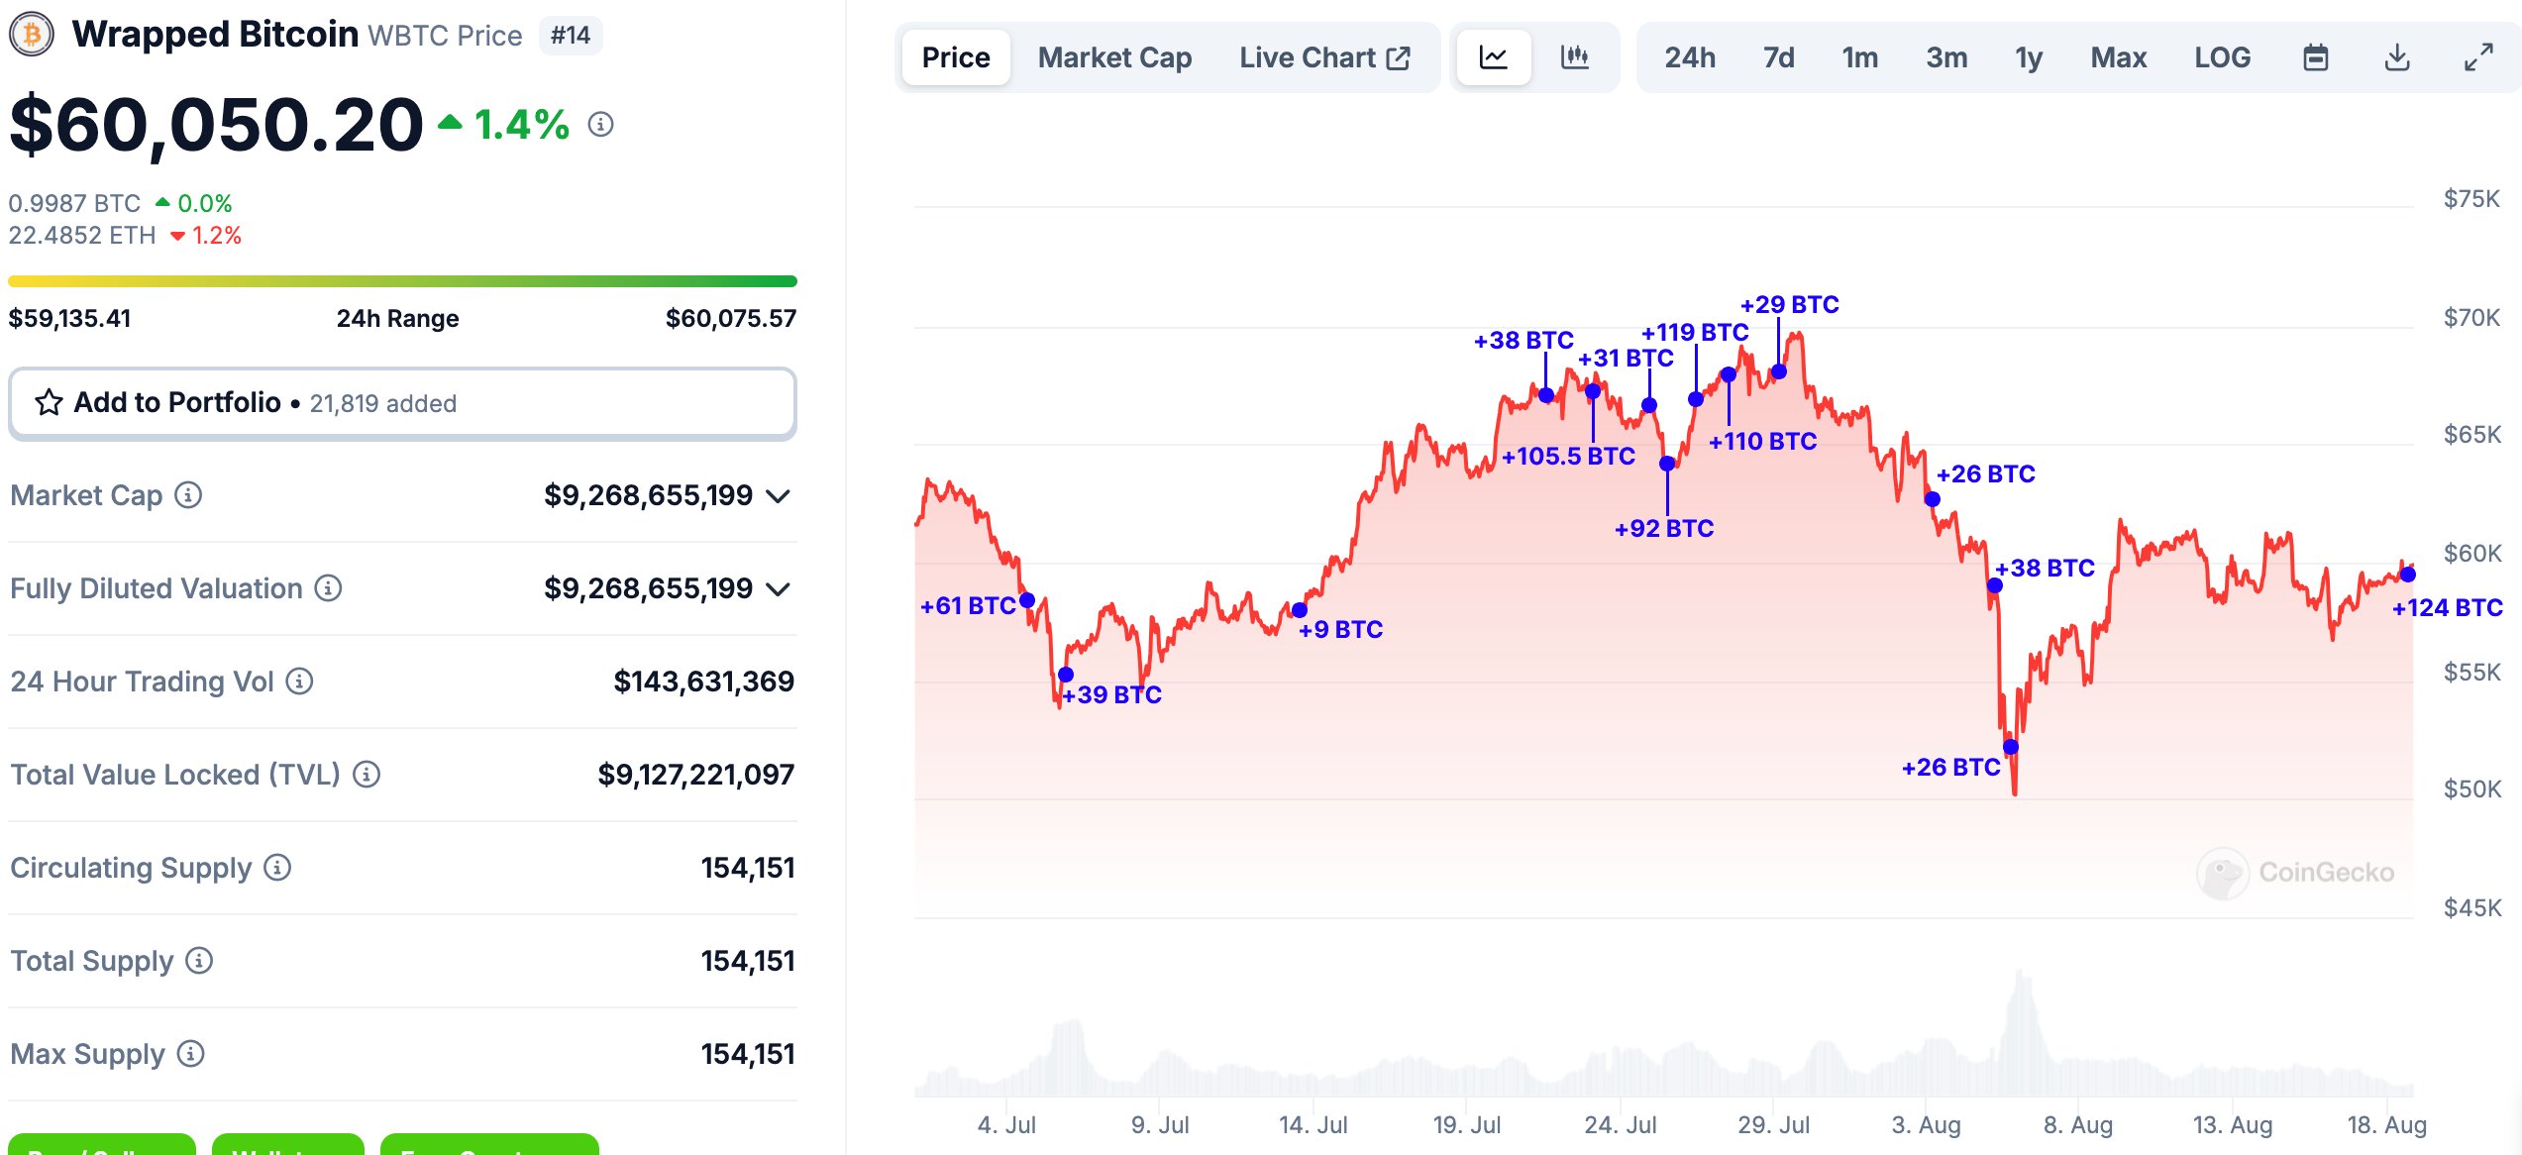Click the 24h Range progress bar
Viewport: 2522px width, 1155px height.
pos(402,281)
